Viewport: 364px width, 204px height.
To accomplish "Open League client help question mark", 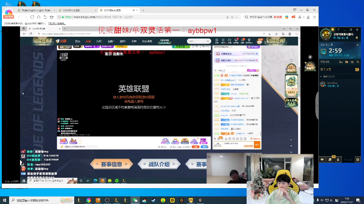I will tap(338, 30).
